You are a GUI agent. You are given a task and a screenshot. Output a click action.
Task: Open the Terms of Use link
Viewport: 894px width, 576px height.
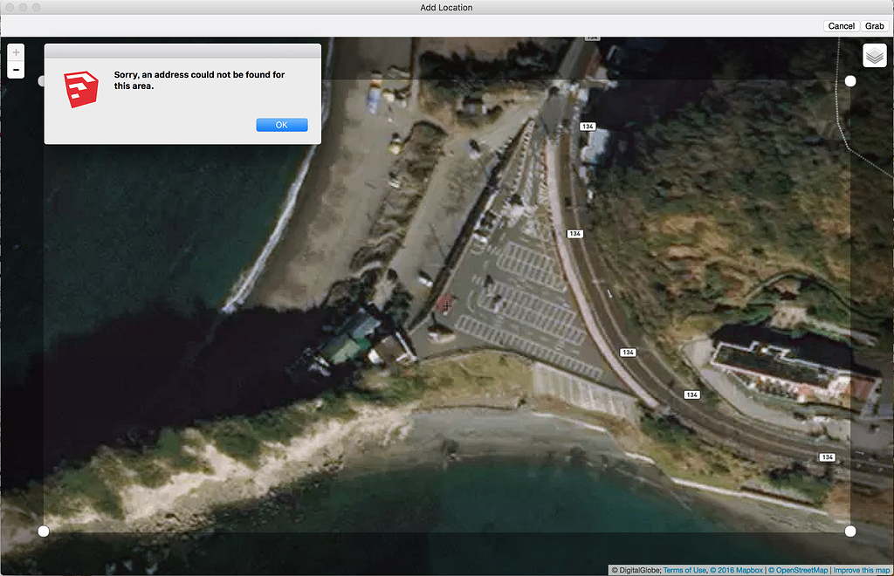click(685, 569)
